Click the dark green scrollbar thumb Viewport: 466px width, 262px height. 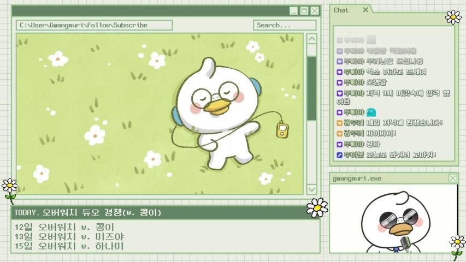(x=311, y=88)
